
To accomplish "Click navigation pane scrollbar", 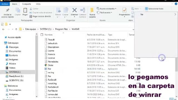I will click(x=36, y=59).
